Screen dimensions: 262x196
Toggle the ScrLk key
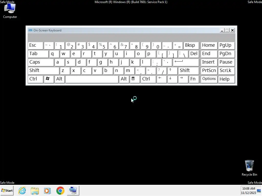tap(226, 71)
